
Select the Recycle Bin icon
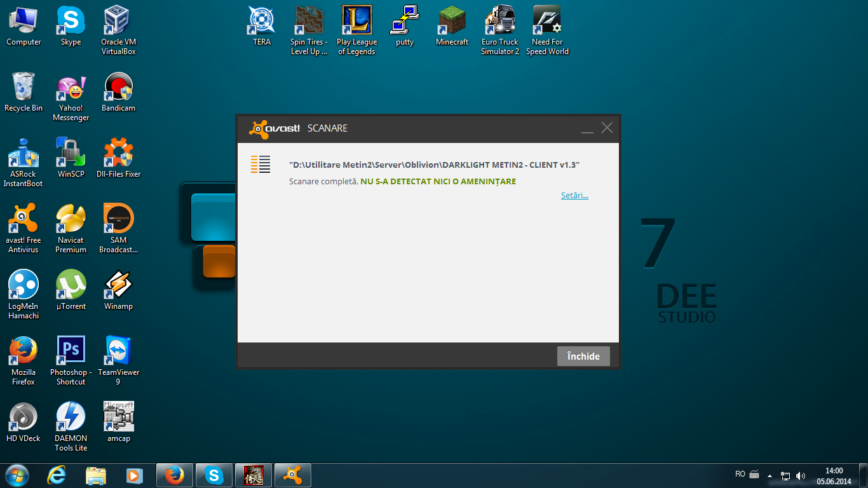[x=24, y=93]
